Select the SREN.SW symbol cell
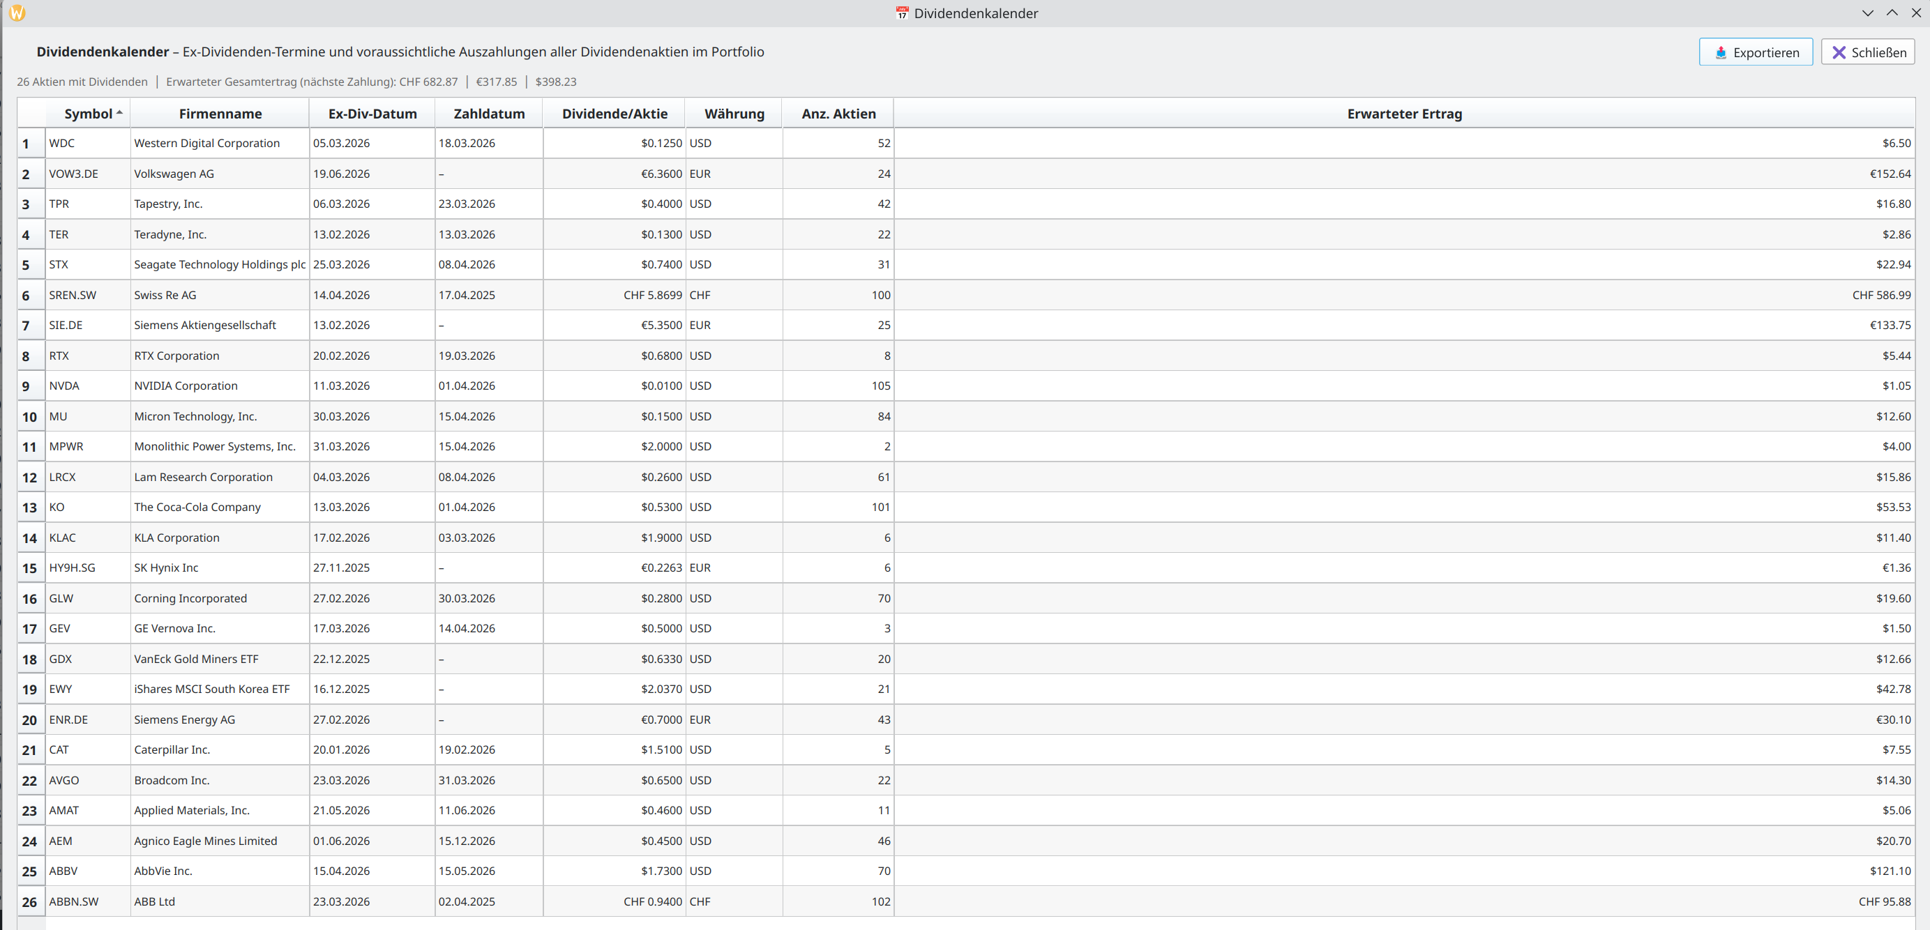 [x=89, y=295]
